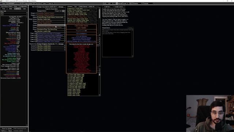This screenshot has height=132, width=234.
Task: Open the Save As dialog
Action: pos(50,3)
